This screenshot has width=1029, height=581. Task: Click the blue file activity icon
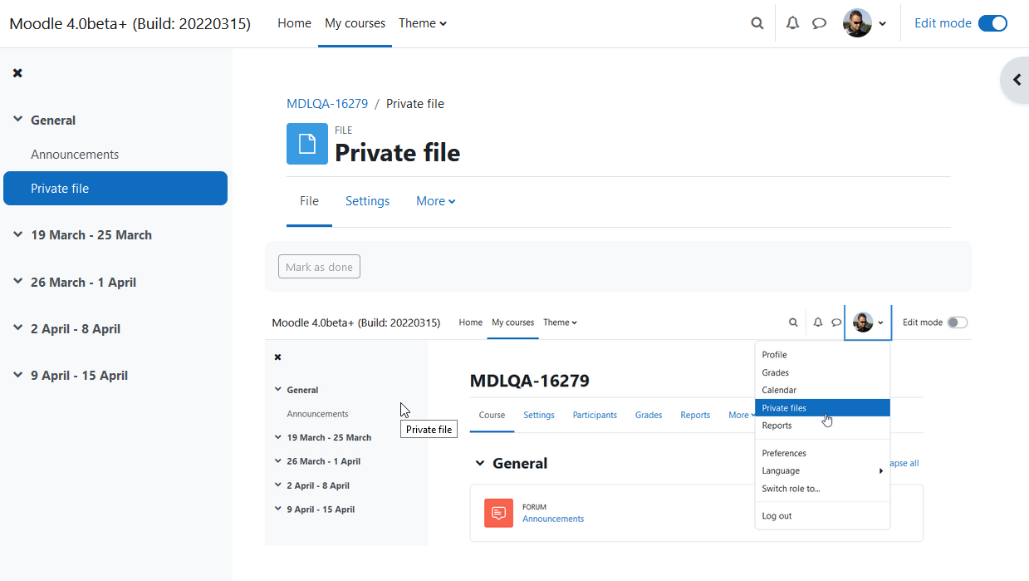tap(307, 144)
